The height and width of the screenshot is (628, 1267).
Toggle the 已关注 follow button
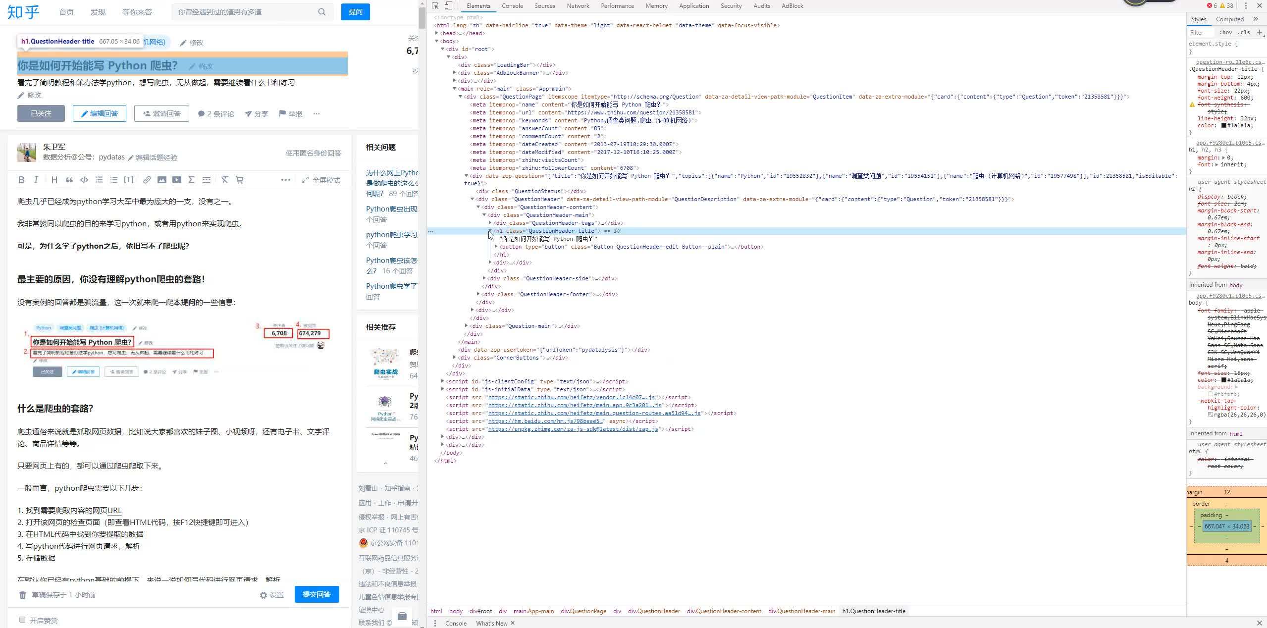(41, 113)
